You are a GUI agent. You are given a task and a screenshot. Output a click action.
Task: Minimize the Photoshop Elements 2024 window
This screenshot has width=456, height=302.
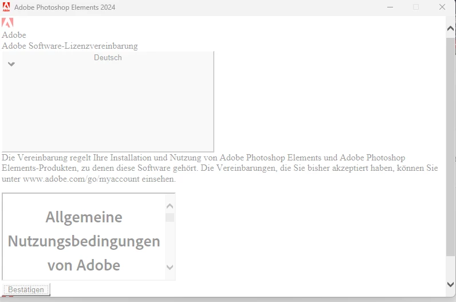tap(390, 7)
